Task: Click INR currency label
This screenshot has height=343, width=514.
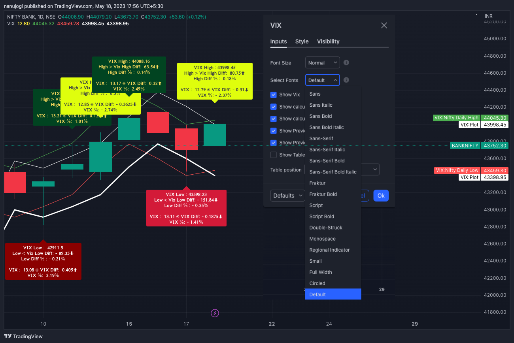Action: 489,16
